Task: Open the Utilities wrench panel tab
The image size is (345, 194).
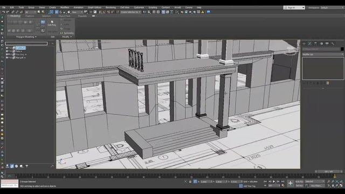Action: pos(333,44)
